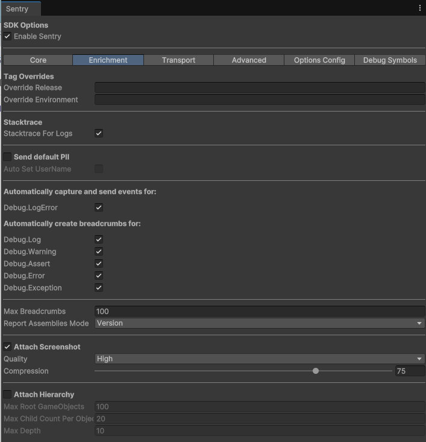
Task: Toggle Stacktrace For Logs checkbox
Action: point(99,133)
